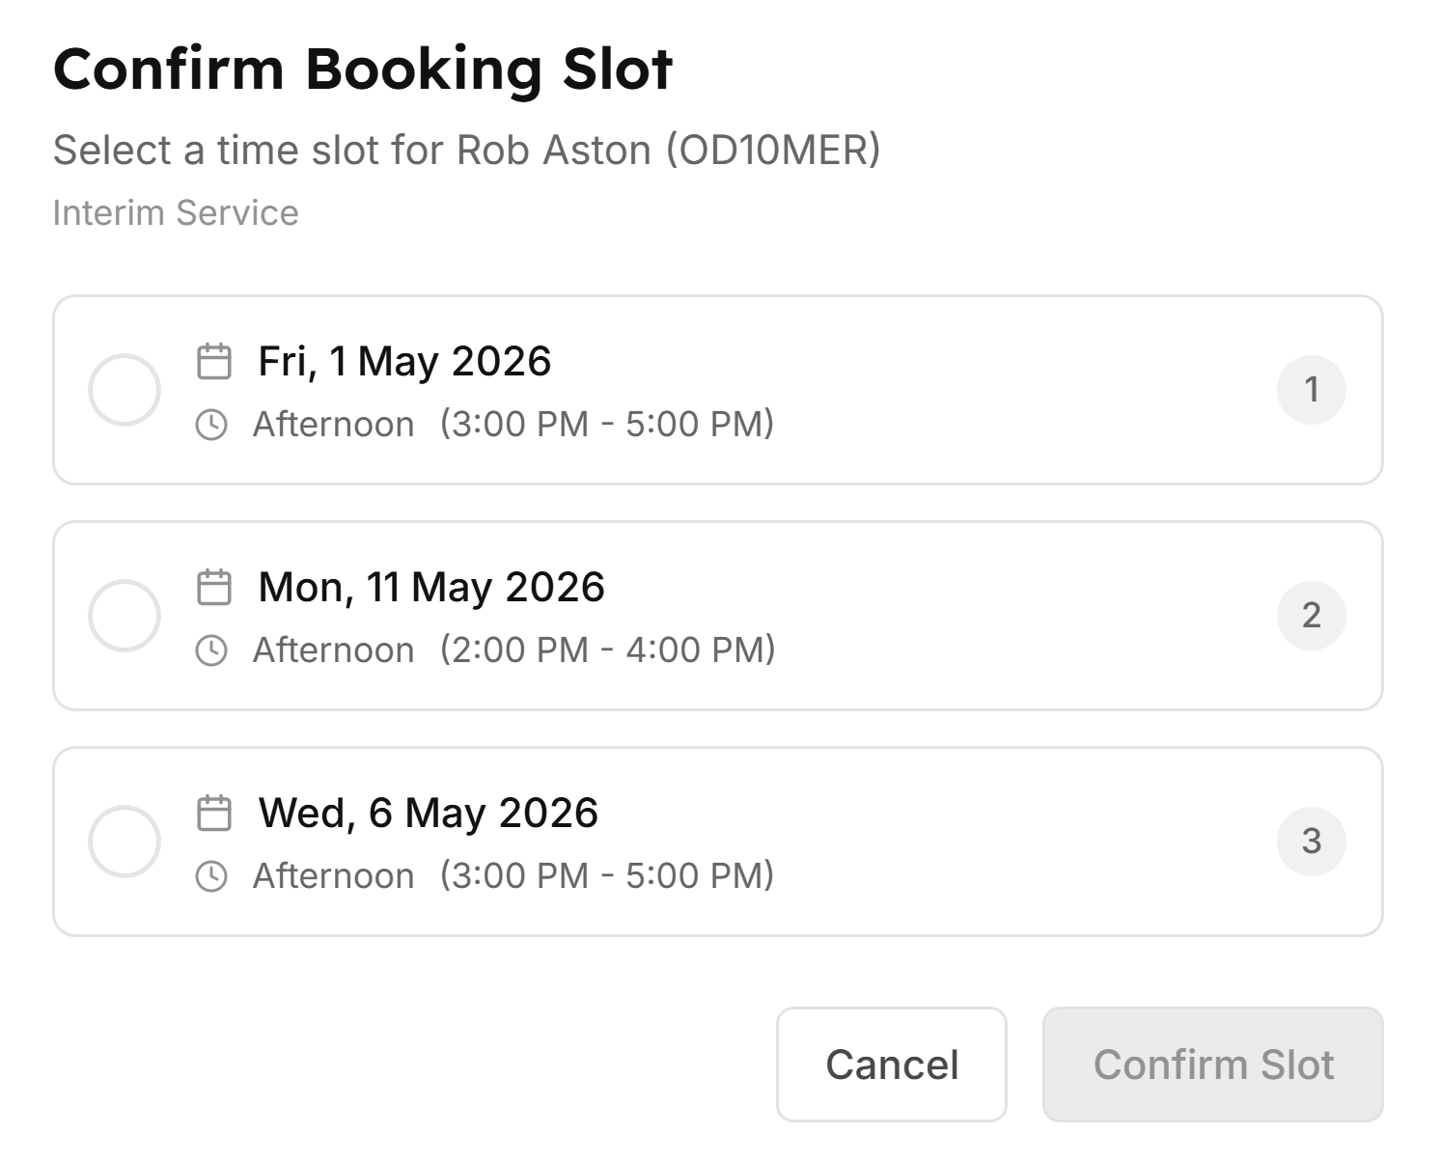Click the number 3 badge on the third slot

(x=1312, y=841)
